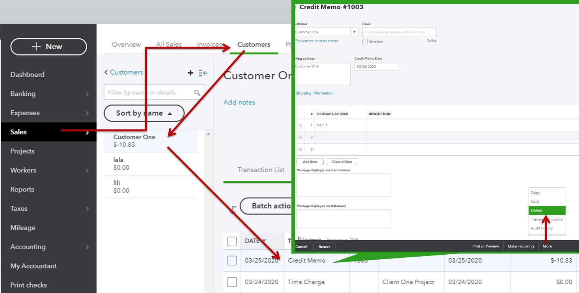Check the Credit Memo row checkbox

pyautogui.click(x=232, y=260)
